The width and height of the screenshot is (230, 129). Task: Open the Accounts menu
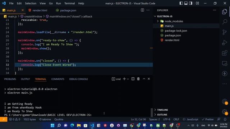(x=224, y=101)
